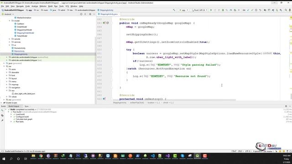This screenshot has height=164, width=292.
Task: Switch to the Sync tab in Build panel
Action: (x=26, y=106)
